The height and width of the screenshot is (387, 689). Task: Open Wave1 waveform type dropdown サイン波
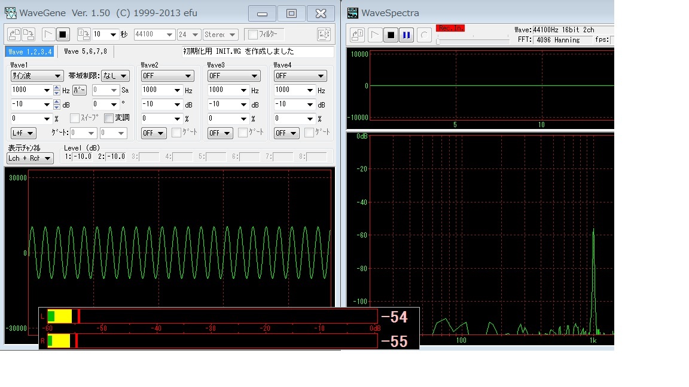pyautogui.click(x=37, y=76)
